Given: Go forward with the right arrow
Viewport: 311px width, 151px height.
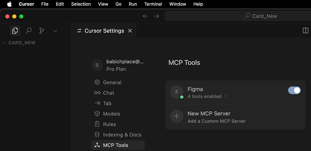Looking at the screenshot, I should click(x=156, y=16).
